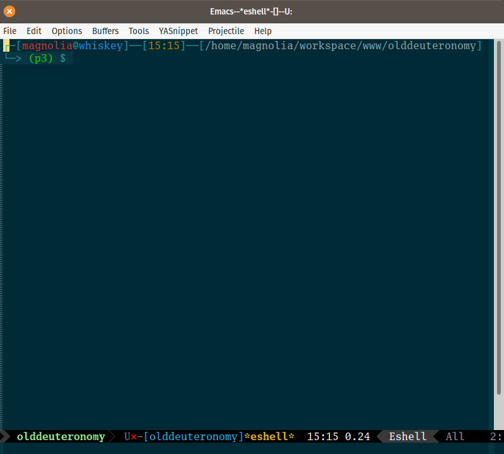Click the [15:15] time in the prompt

click(x=164, y=45)
